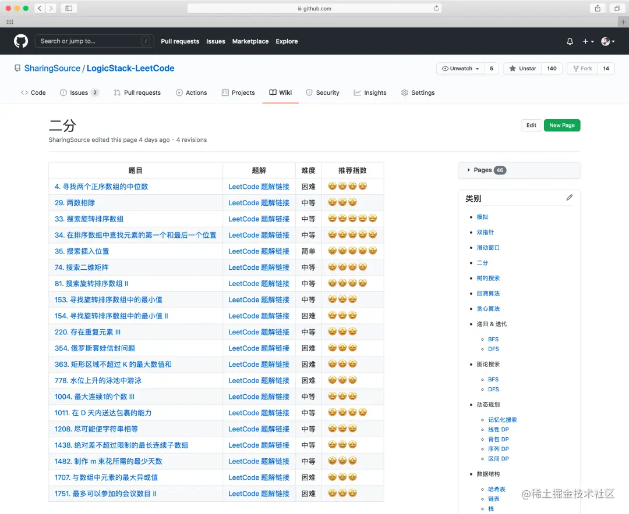Open problem 33. 搜索旋转排序数组
This screenshot has height=514, width=629.
pos(89,219)
